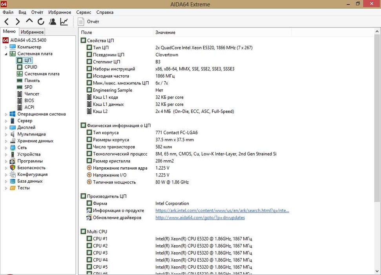Expand the Хранение данных tree node
The width and height of the screenshot is (381, 275).
(6, 141)
